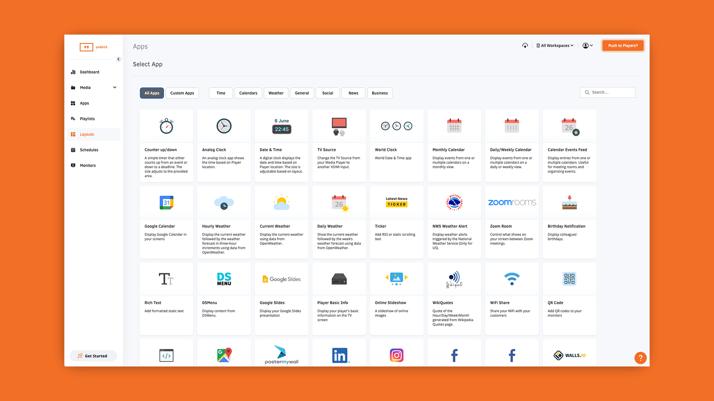The width and height of the screenshot is (714, 401).
Task: Choose the TV Source app icon
Action: pos(339,126)
